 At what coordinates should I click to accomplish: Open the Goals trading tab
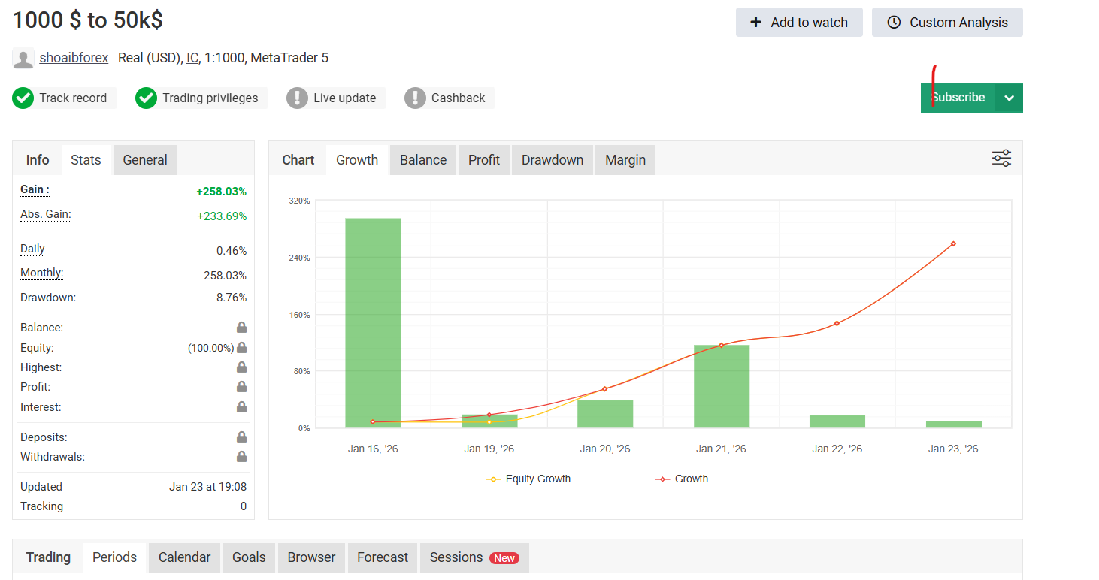click(249, 557)
